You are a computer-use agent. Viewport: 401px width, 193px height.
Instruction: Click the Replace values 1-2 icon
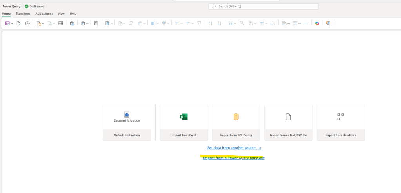[273, 23]
